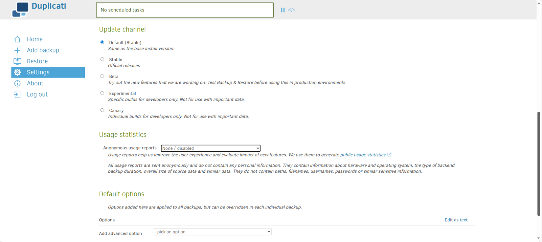Click the No scheduled tasks status box
542x242 pixels.
click(x=185, y=10)
